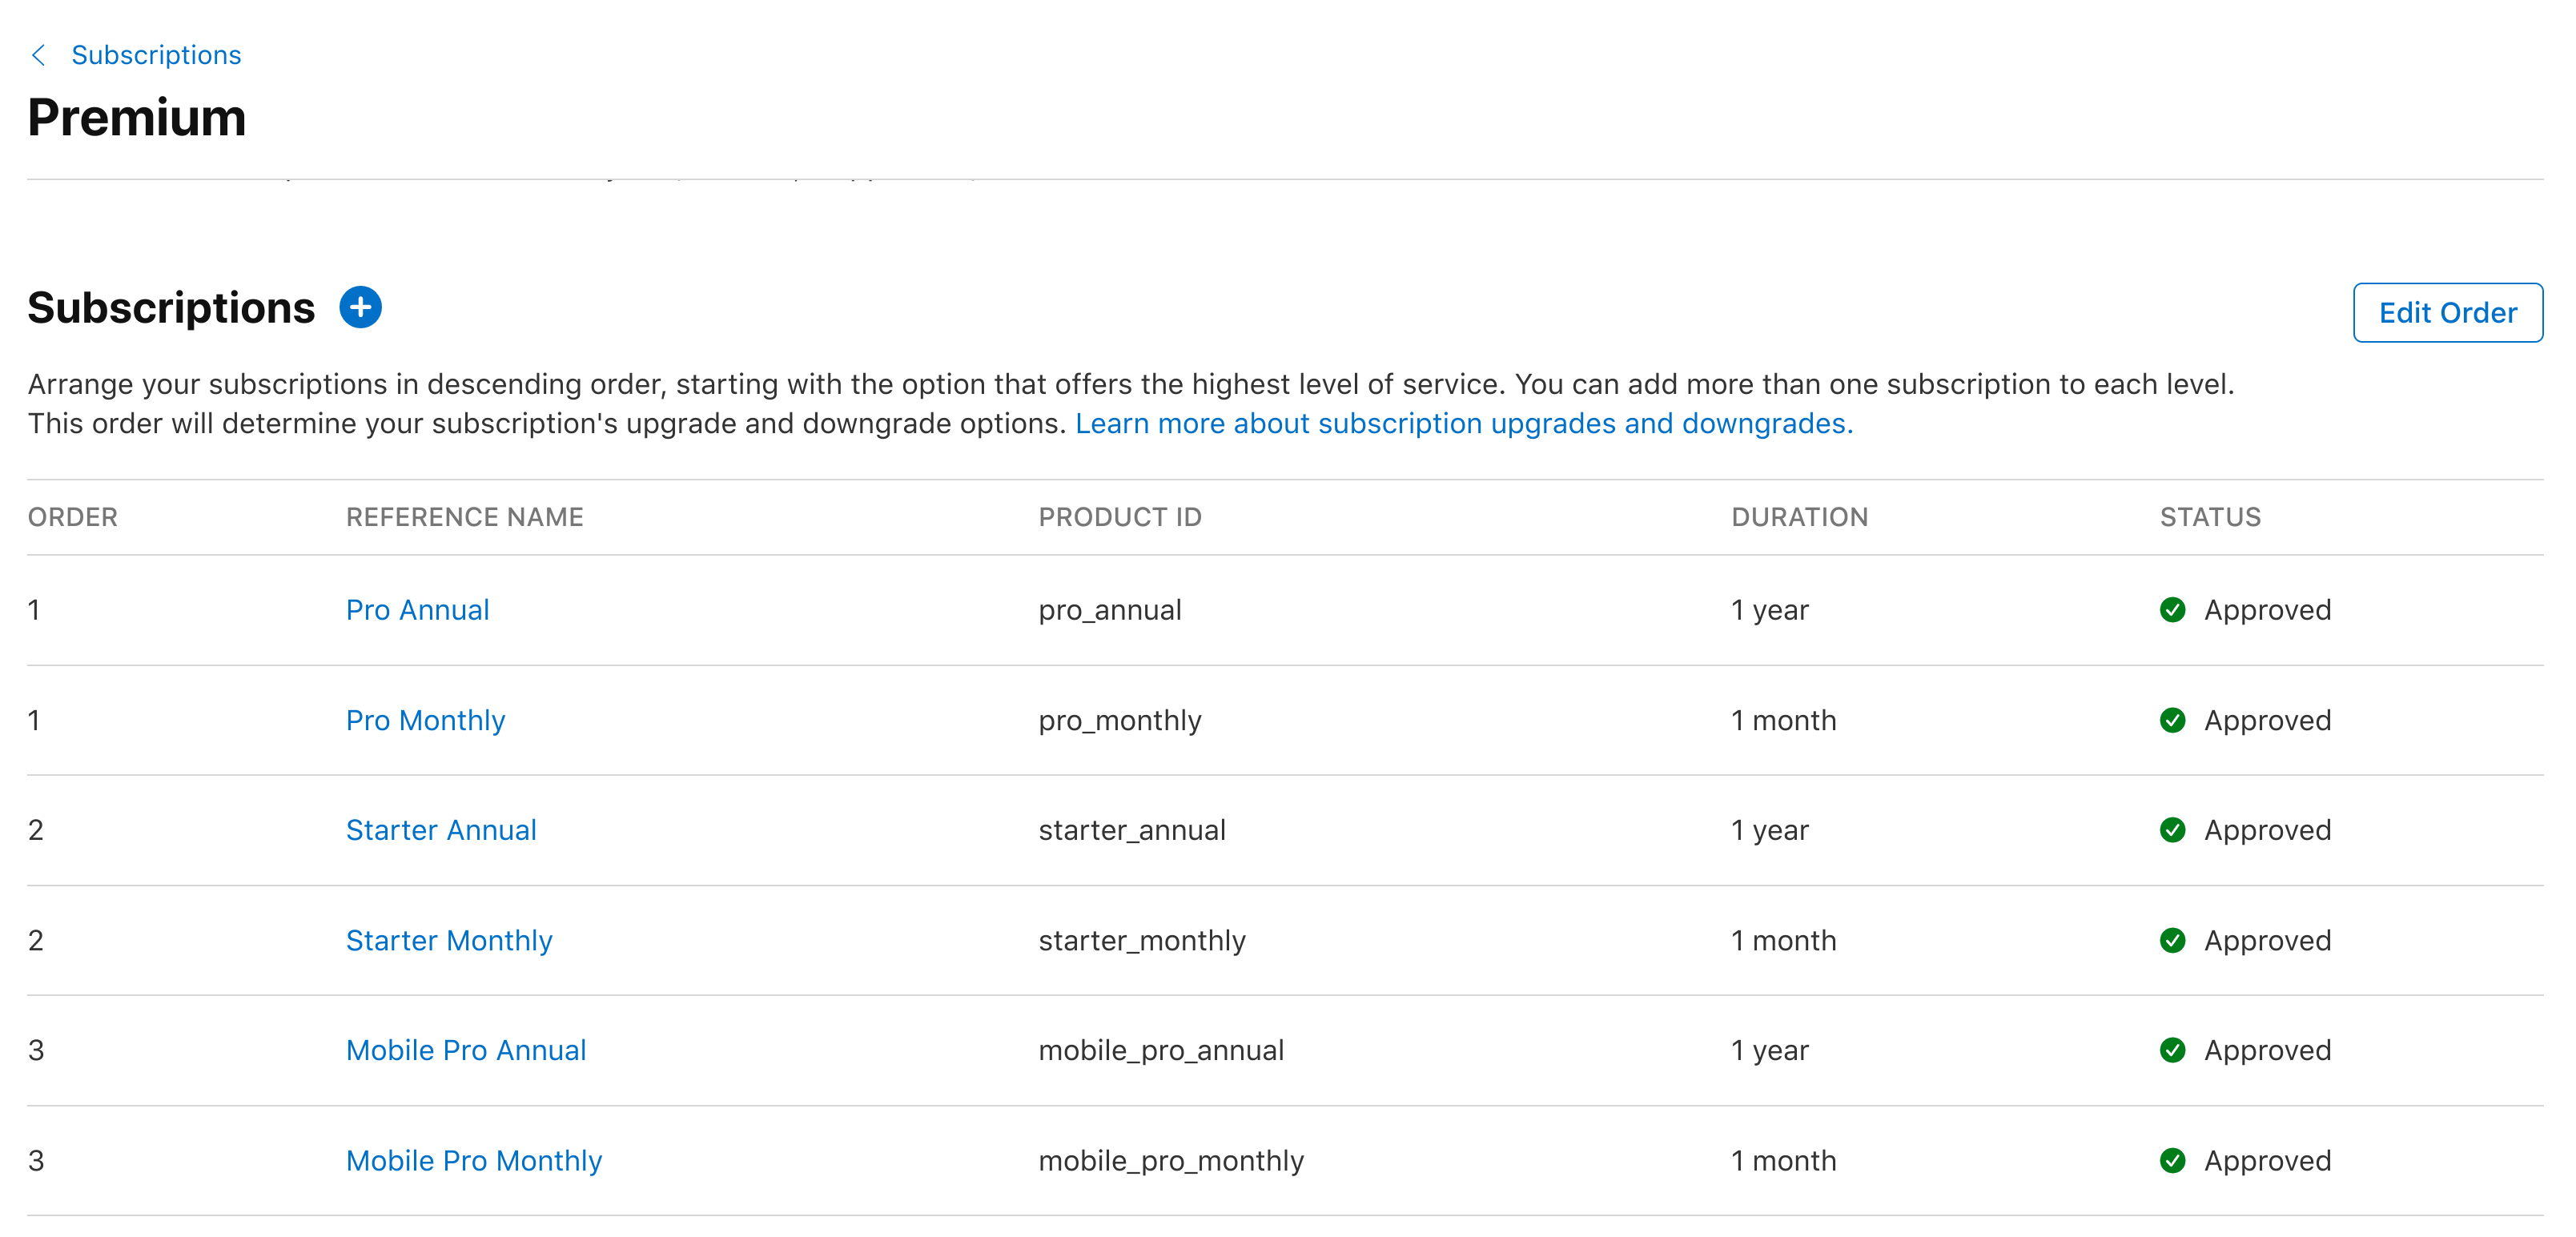The height and width of the screenshot is (1237, 2576).
Task: Open the Pro Annual subscription
Action: tap(417, 610)
